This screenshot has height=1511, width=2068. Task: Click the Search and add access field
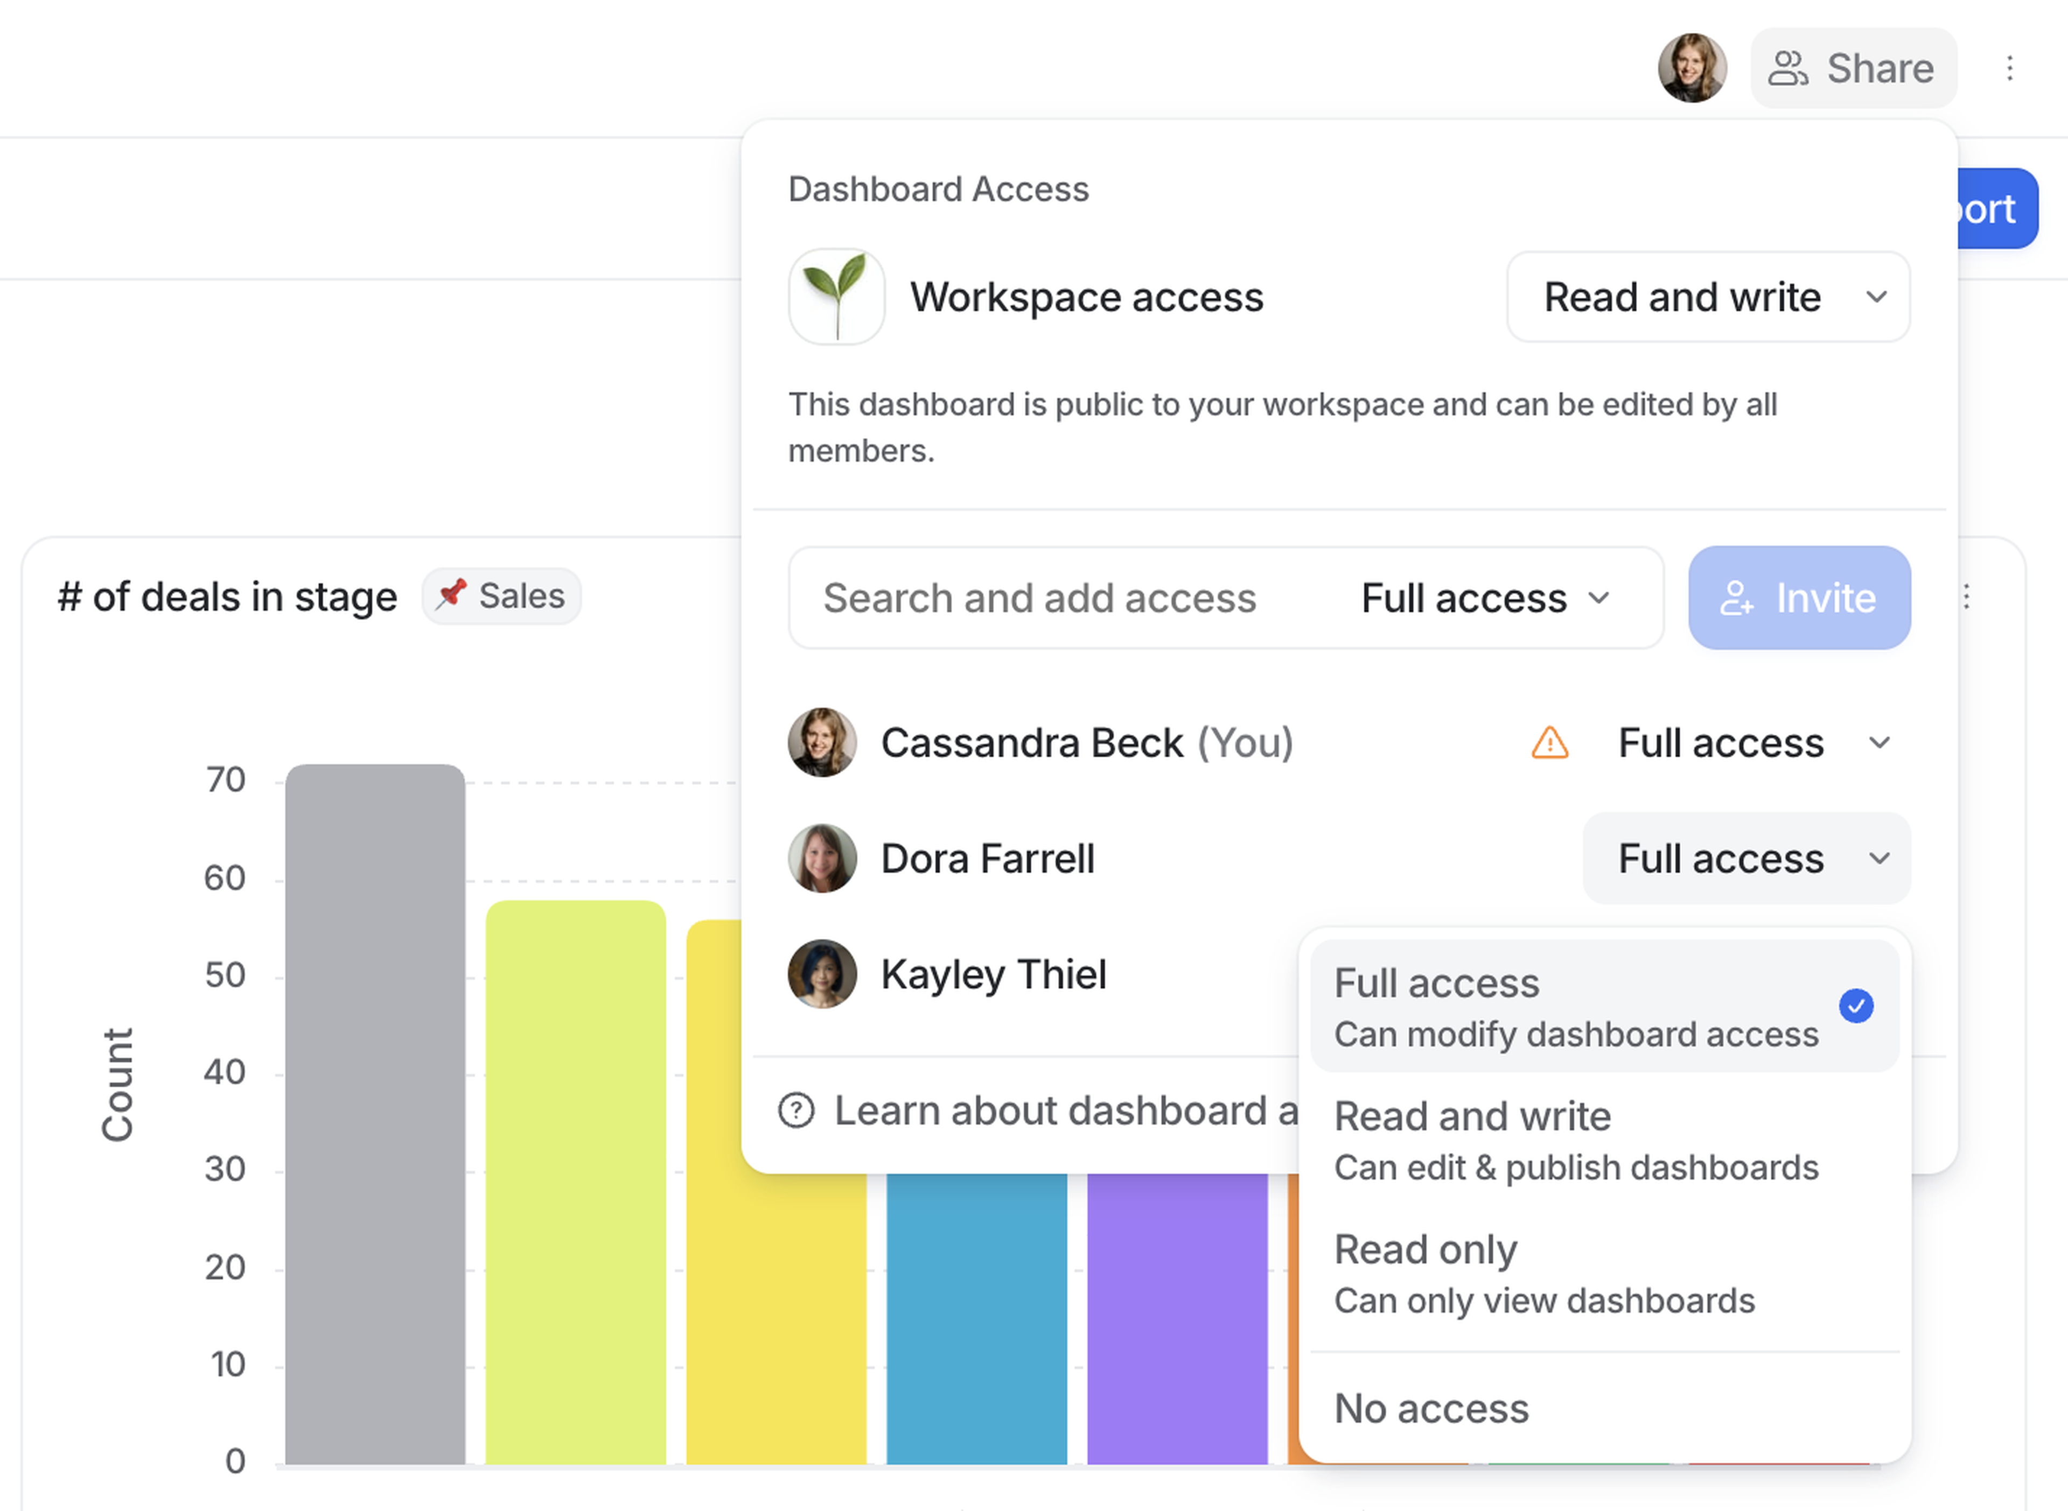click(x=1038, y=598)
